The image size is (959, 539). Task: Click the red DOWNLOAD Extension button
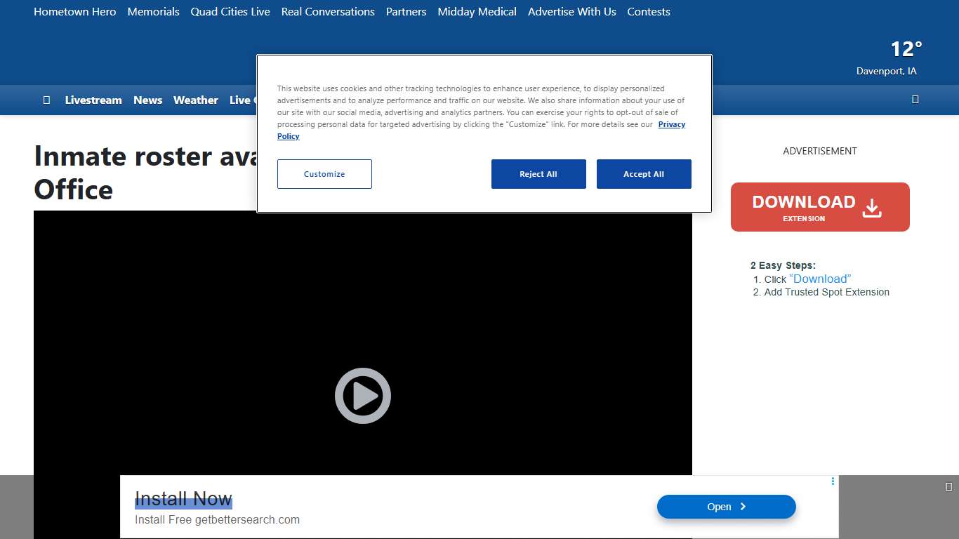[819, 207]
